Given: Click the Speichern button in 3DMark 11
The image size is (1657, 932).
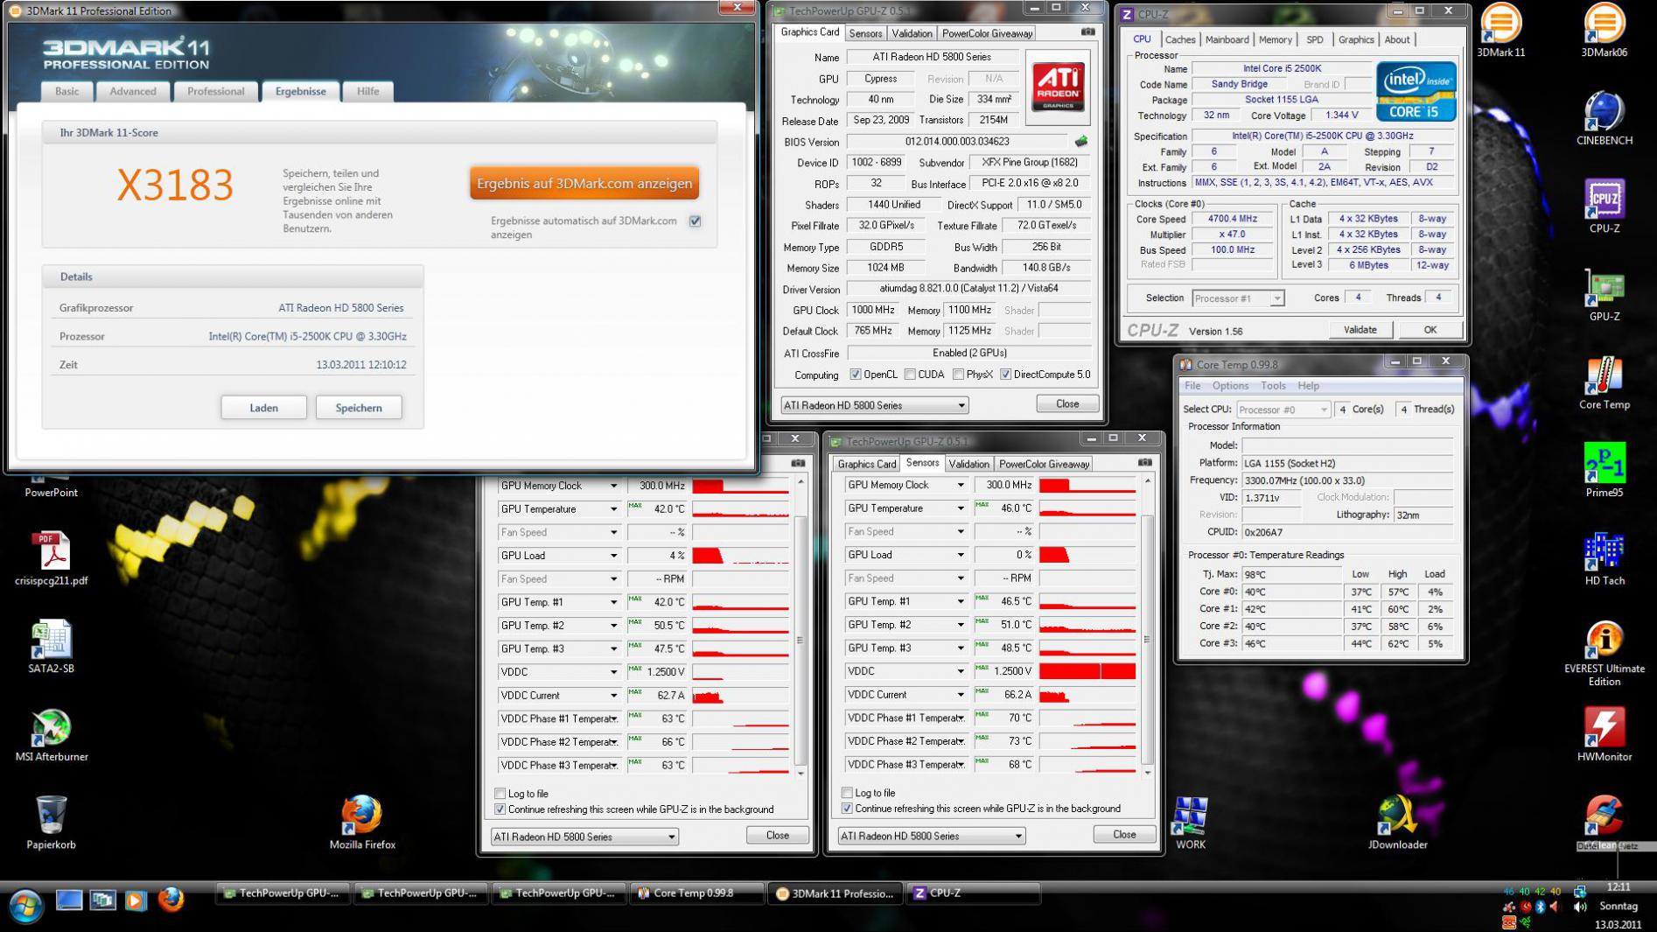Looking at the screenshot, I should 359,408.
